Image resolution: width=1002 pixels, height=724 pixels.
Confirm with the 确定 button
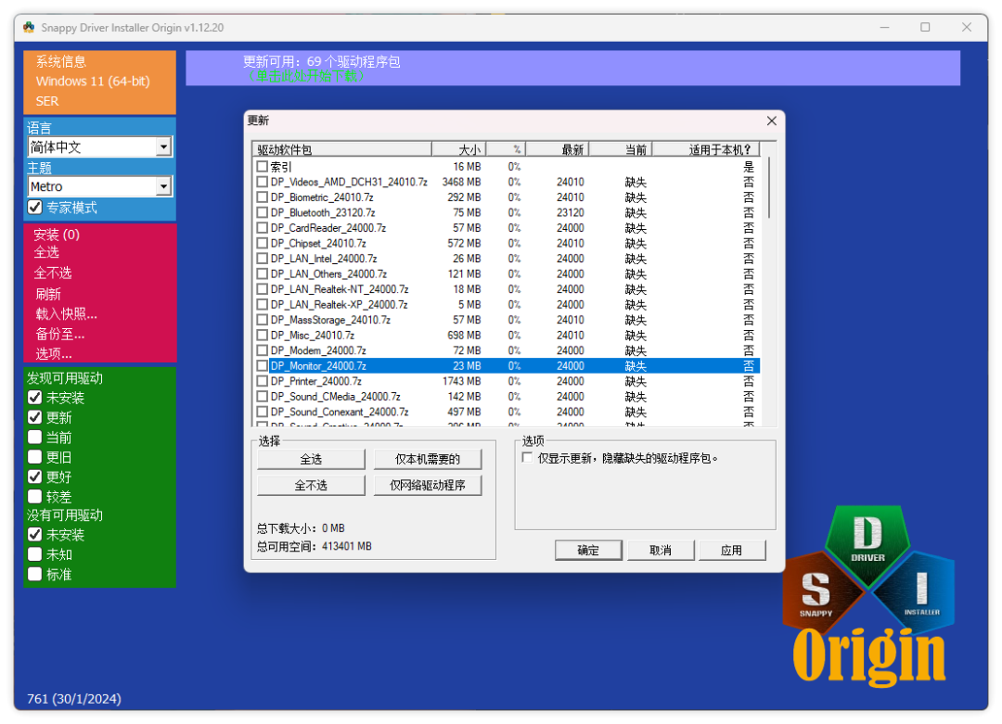click(588, 551)
